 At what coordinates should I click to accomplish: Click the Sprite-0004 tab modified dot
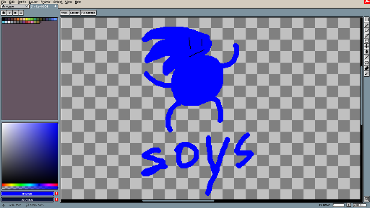(55, 6)
